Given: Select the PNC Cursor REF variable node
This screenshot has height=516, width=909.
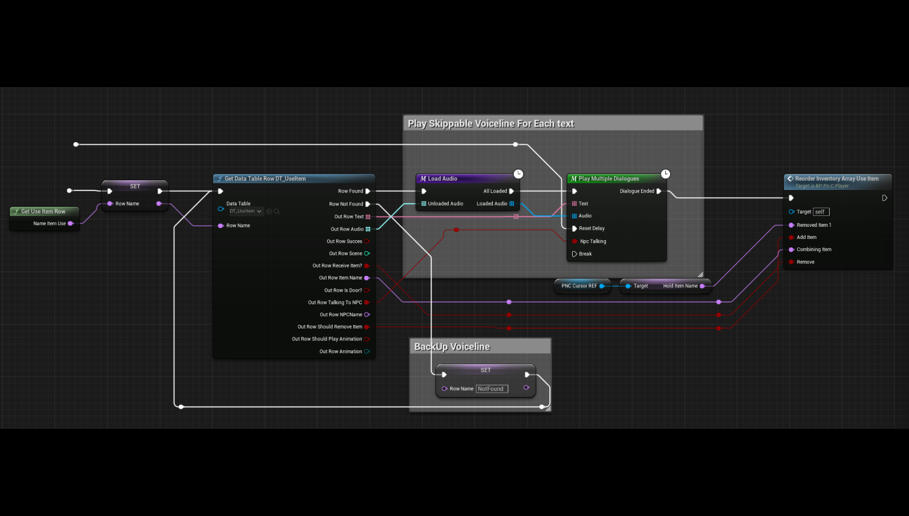Looking at the screenshot, I should coord(579,286).
